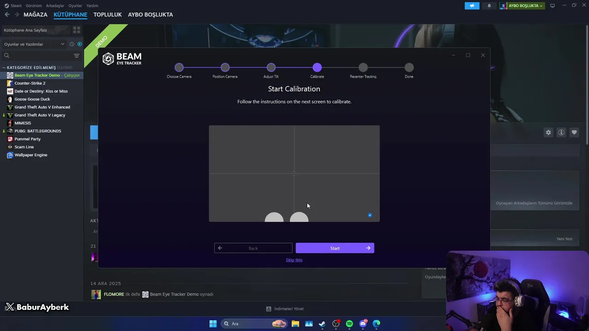Open Discord from the taskbar

coord(363,324)
